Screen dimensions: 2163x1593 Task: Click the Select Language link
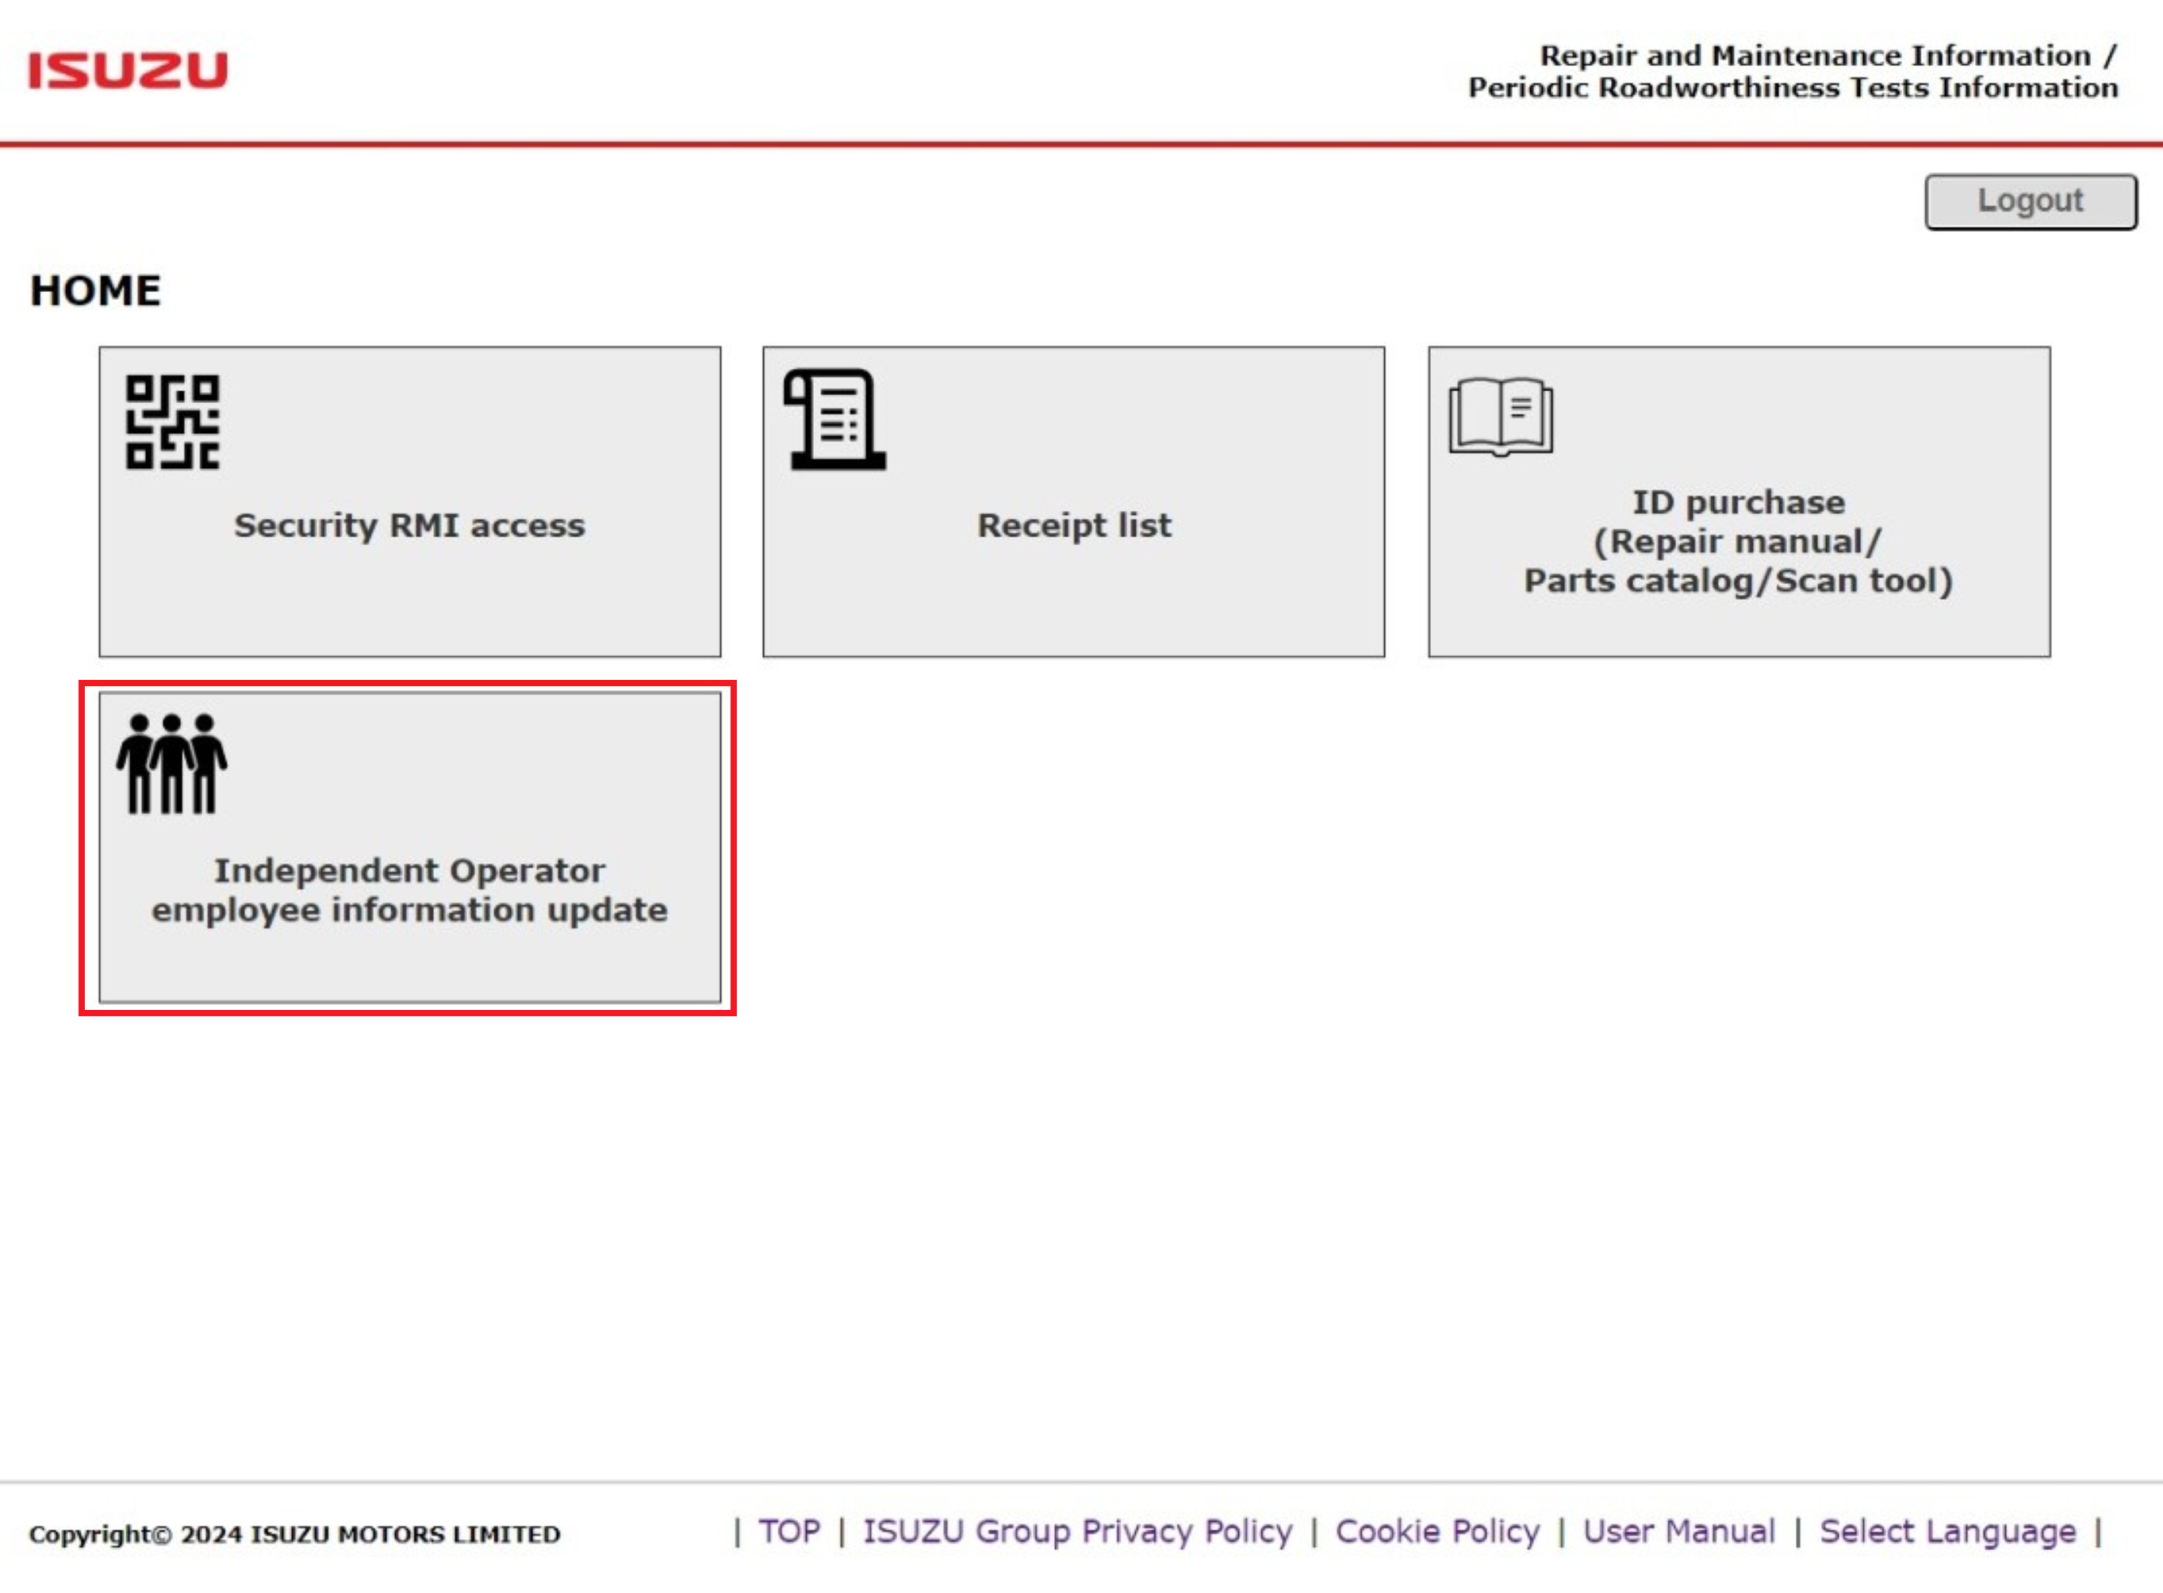[1947, 1531]
